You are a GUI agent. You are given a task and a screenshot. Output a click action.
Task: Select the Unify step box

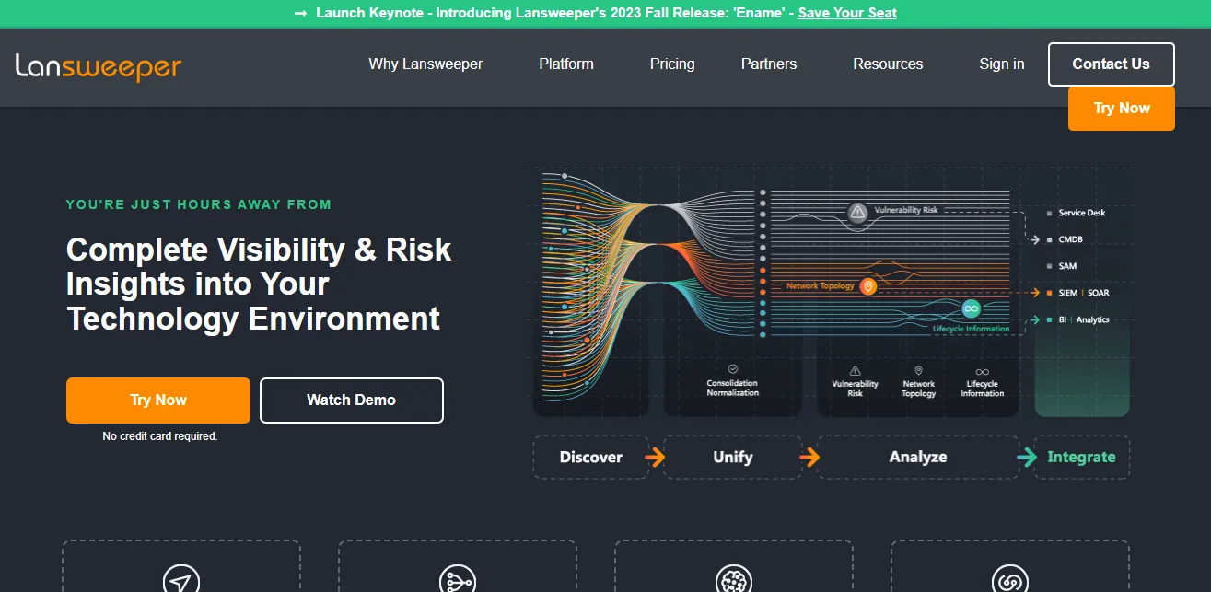click(x=733, y=457)
